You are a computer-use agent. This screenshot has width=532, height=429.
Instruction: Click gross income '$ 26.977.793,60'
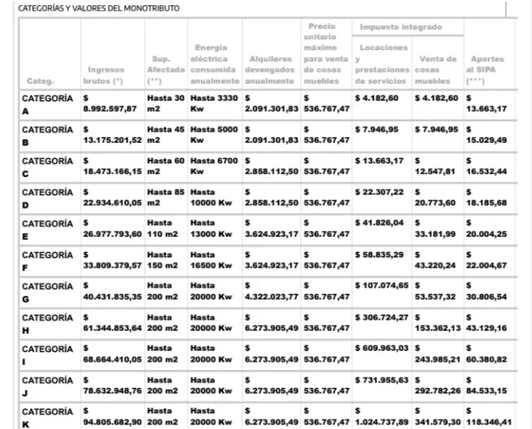[x=112, y=229]
